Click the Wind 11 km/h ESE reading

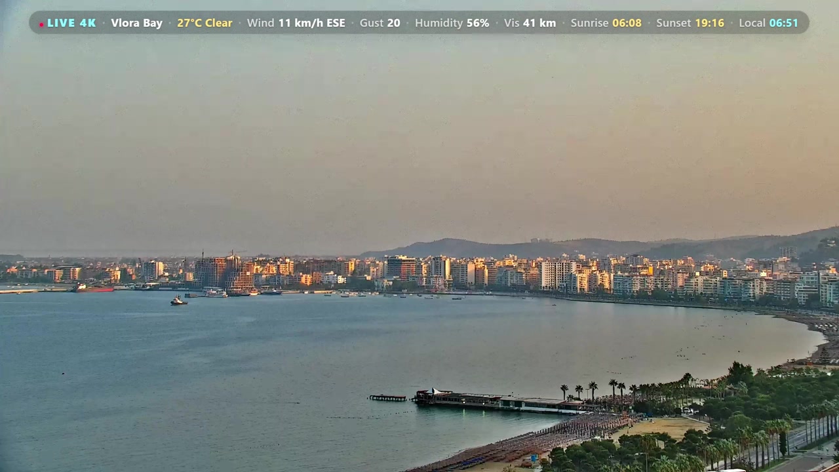296,23
